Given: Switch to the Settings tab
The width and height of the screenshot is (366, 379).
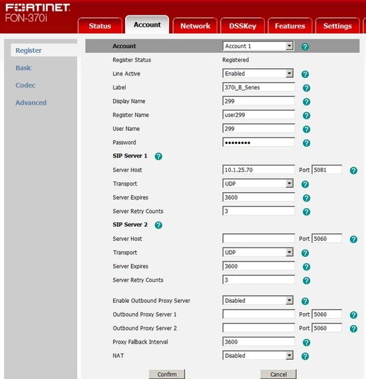Looking at the screenshot, I should pos(337,26).
